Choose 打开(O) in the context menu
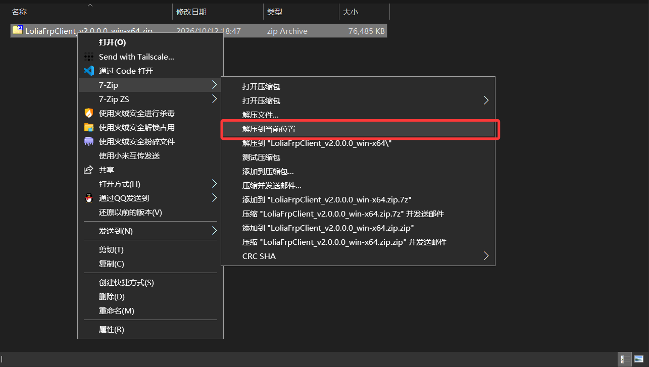This screenshot has height=367, width=649. [151, 42]
